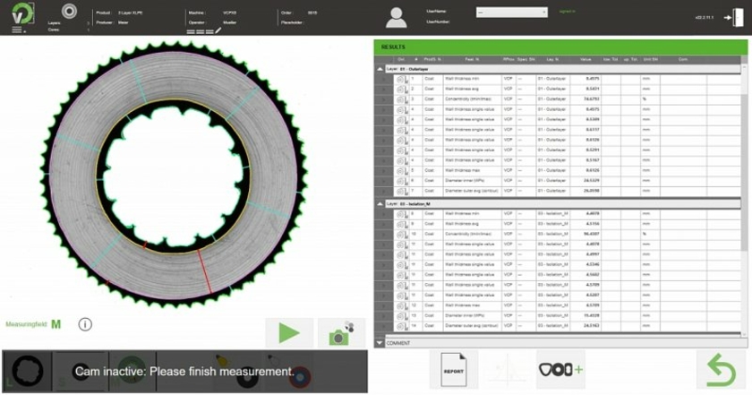Click the user profile avatar icon
The image size is (752, 395).
click(396, 18)
